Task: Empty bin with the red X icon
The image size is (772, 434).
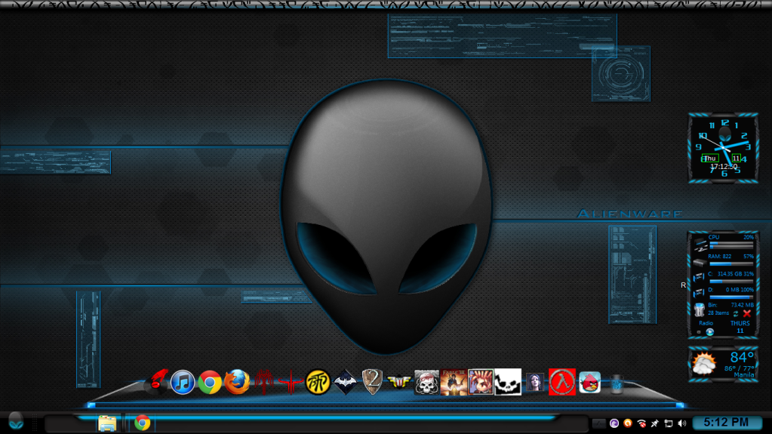Action: [747, 313]
